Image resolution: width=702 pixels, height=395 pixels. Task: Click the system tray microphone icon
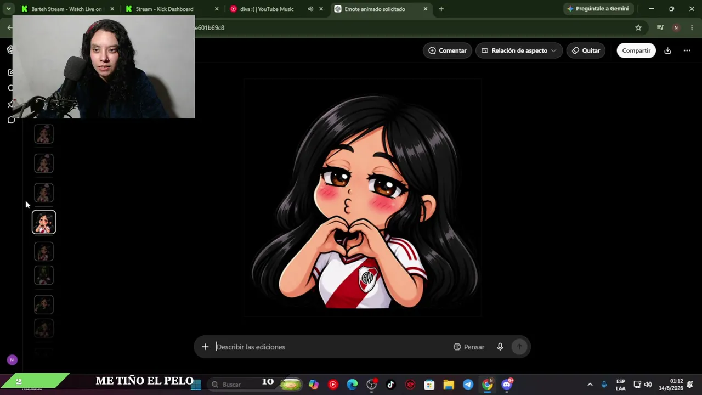[604, 385]
